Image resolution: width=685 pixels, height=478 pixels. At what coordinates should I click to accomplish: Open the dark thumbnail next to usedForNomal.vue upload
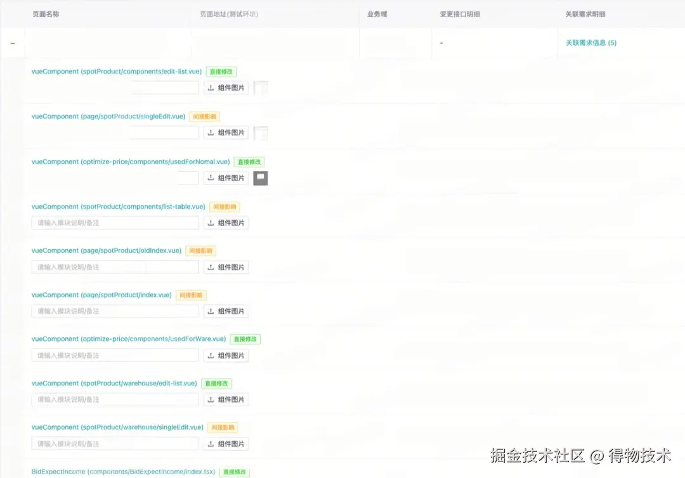click(x=260, y=178)
